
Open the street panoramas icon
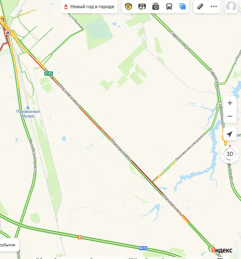[x=142, y=7]
